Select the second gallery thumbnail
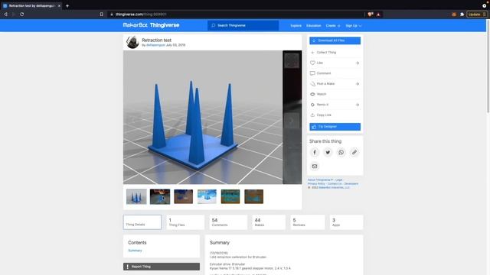The image size is (490, 275). click(160, 196)
